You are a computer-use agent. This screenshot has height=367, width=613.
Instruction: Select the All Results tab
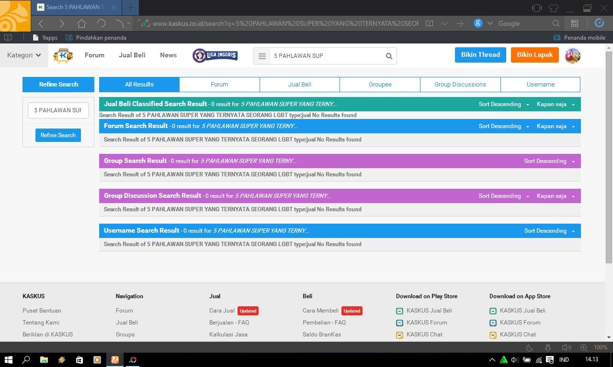coord(139,84)
